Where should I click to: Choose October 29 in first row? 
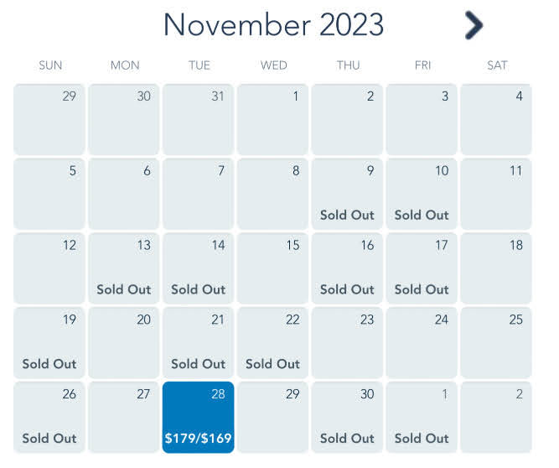[x=49, y=119]
